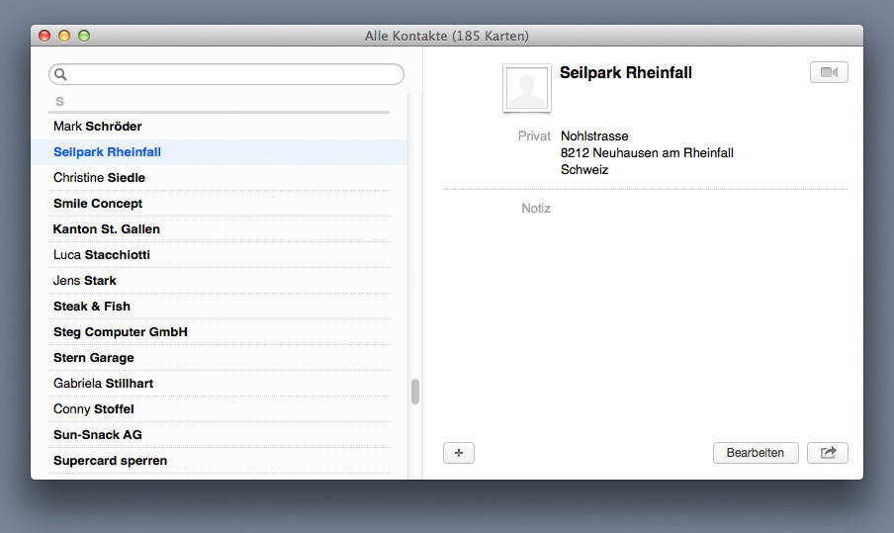Click the share contact card icon
This screenshot has width=894, height=533.
click(x=828, y=453)
